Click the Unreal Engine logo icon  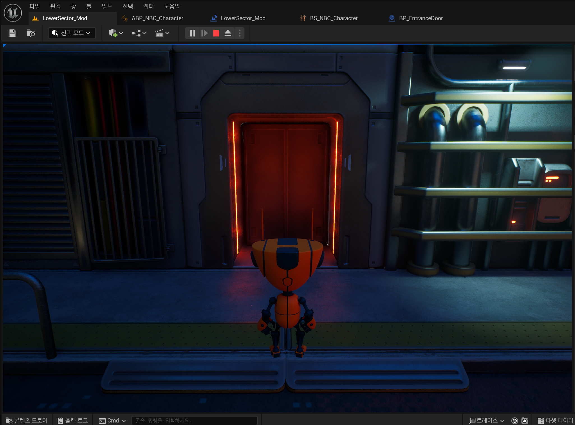click(x=13, y=13)
